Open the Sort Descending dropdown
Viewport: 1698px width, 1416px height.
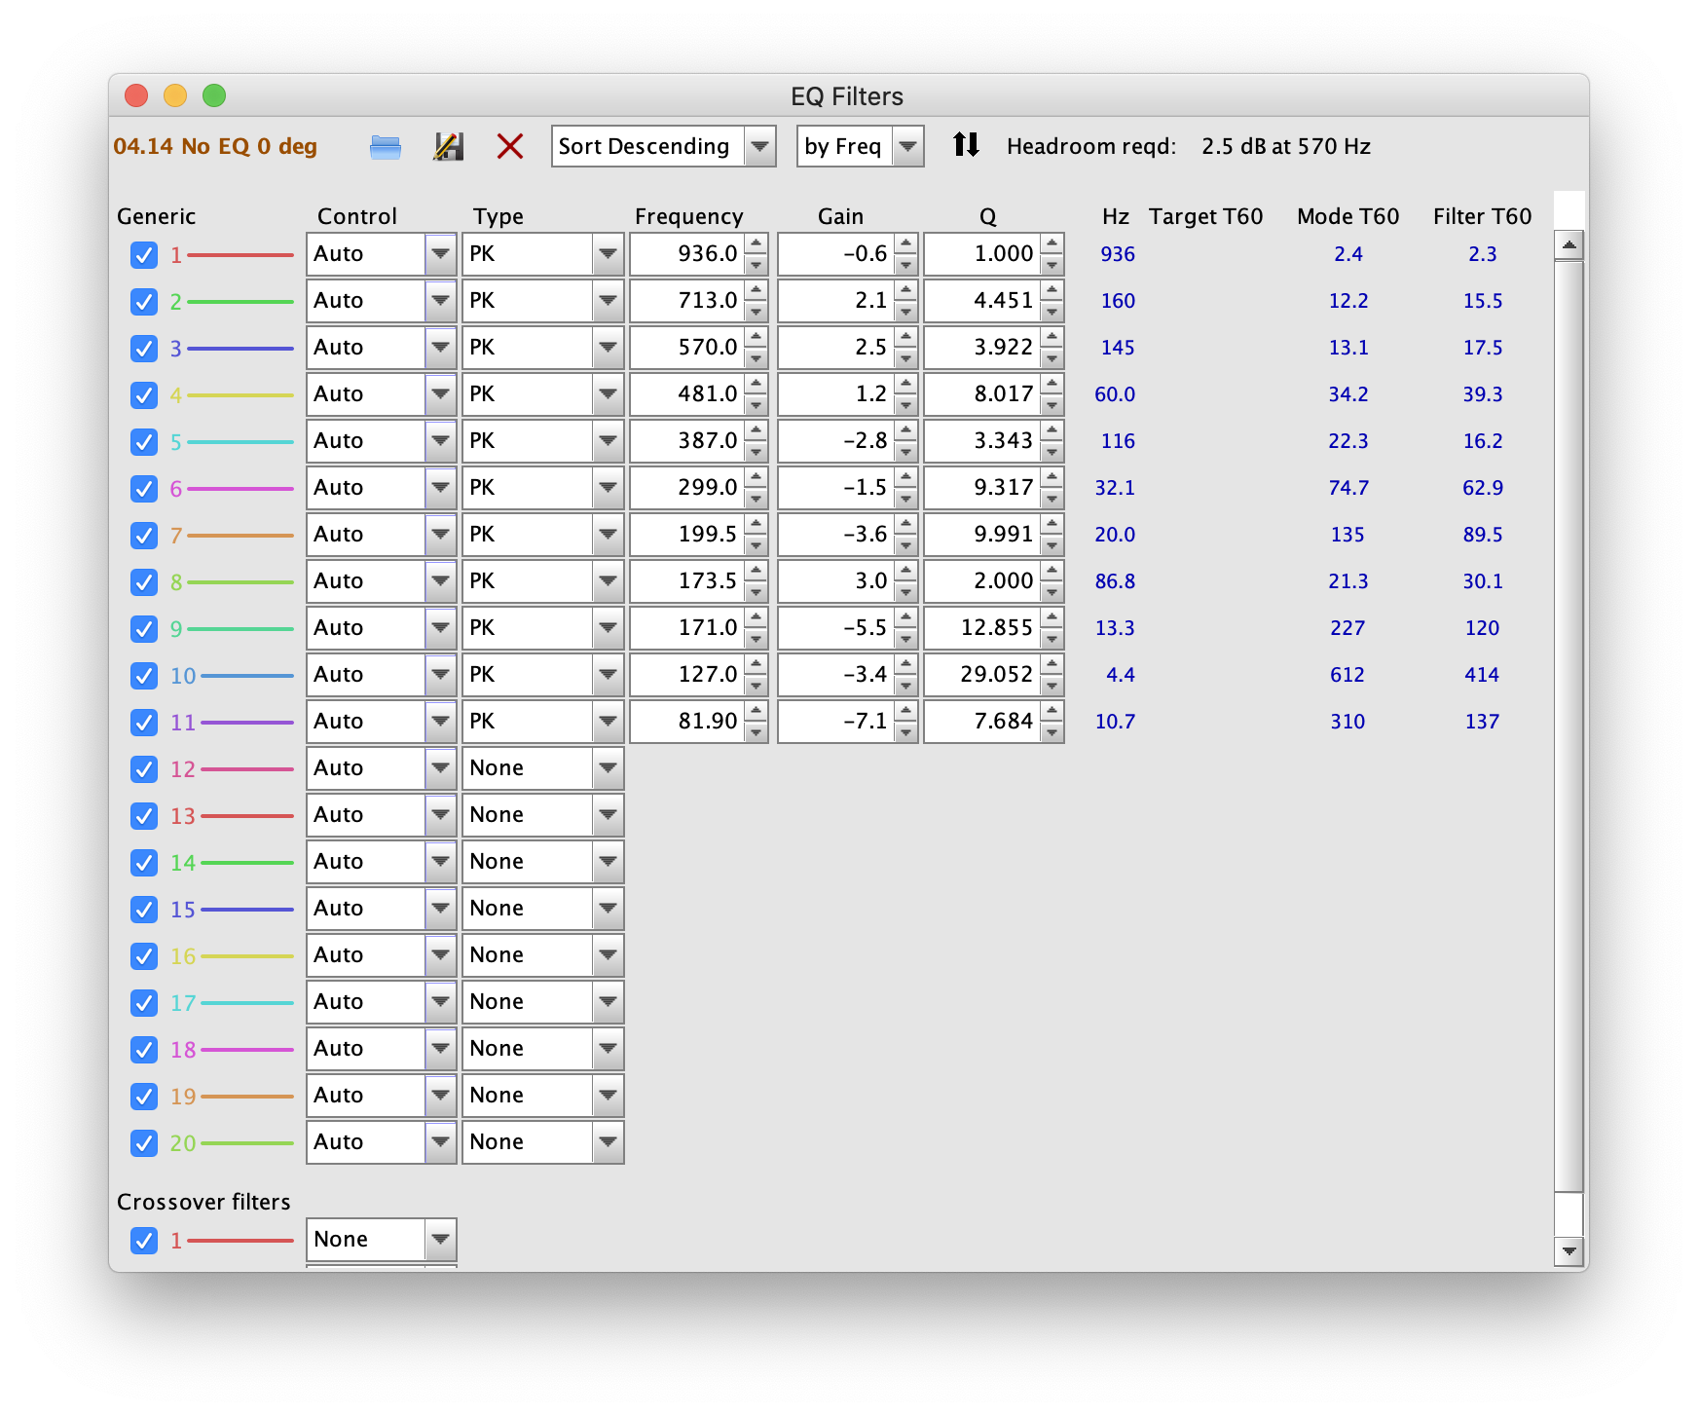(663, 146)
